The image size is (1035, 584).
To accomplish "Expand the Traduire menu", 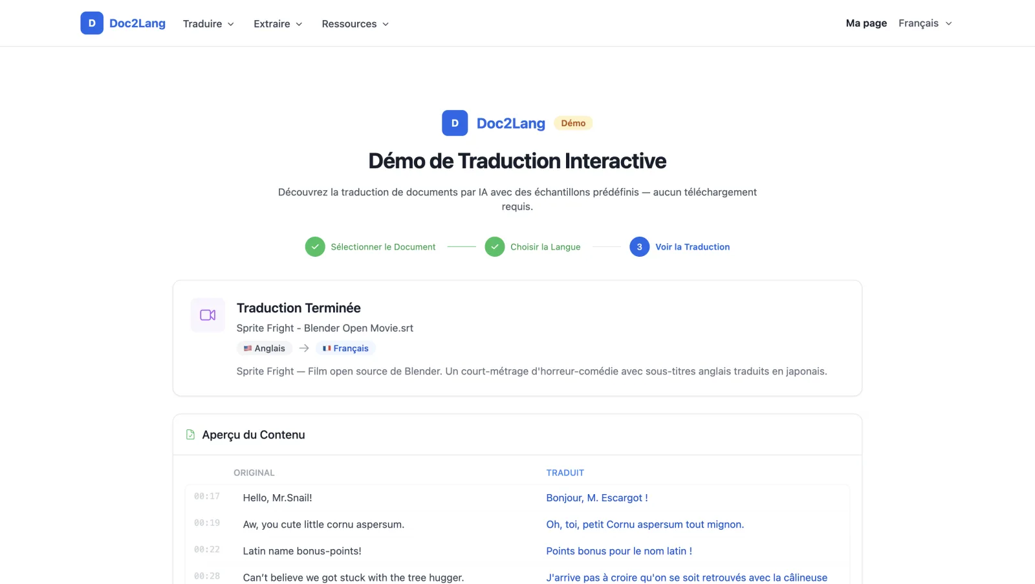I will pos(208,24).
